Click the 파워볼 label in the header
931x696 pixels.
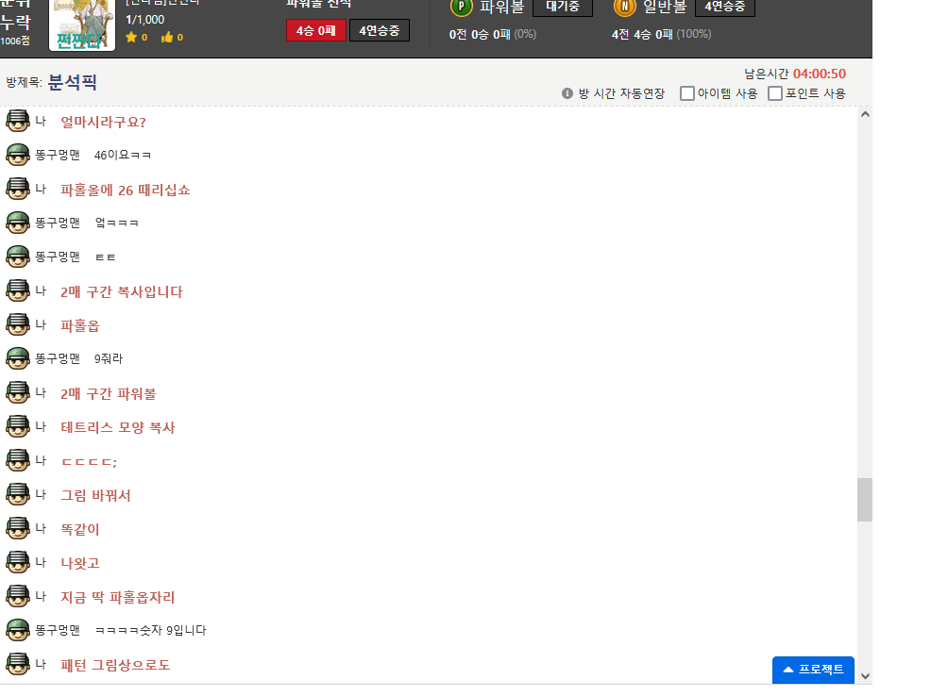pyautogui.click(x=502, y=7)
